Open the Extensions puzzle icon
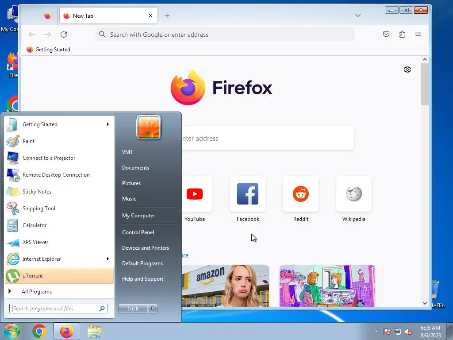The width and height of the screenshot is (453, 340). [402, 35]
